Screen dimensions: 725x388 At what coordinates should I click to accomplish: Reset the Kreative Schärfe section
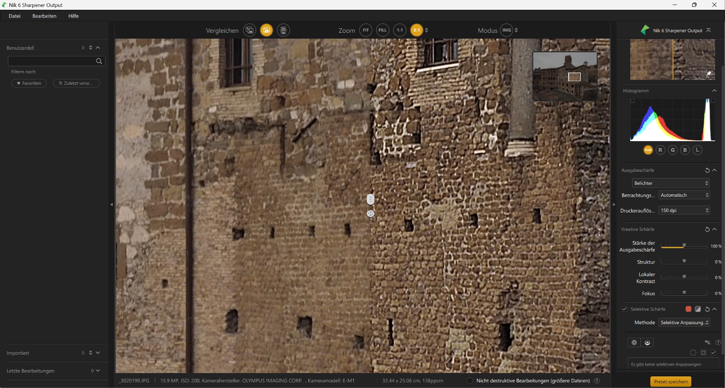707,229
